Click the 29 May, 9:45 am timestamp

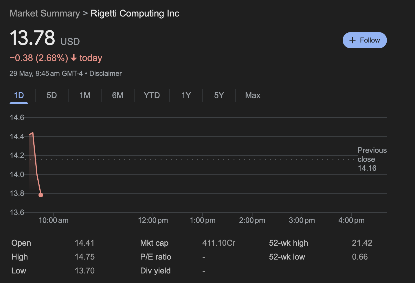pyautogui.click(x=46, y=73)
